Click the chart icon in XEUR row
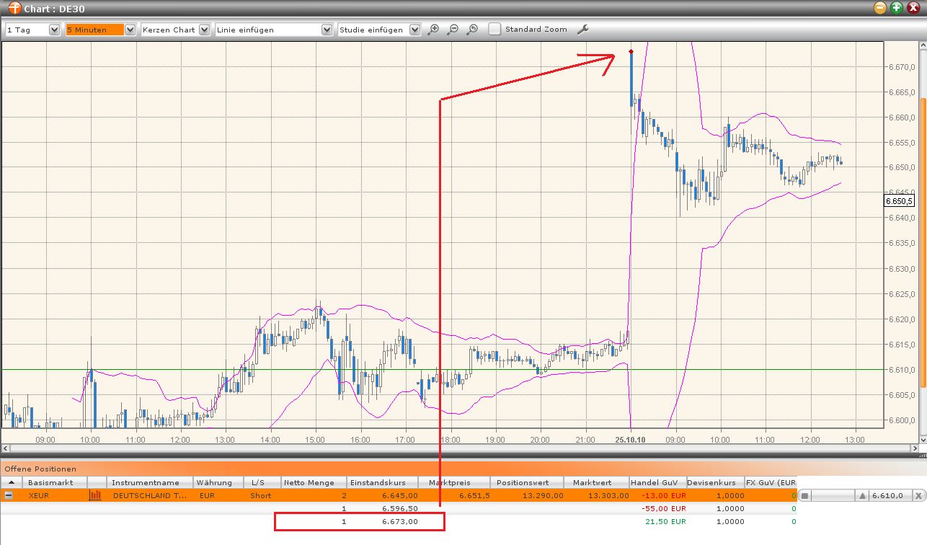The image size is (927, 545). pyautogui.click(x=95, y=495)
